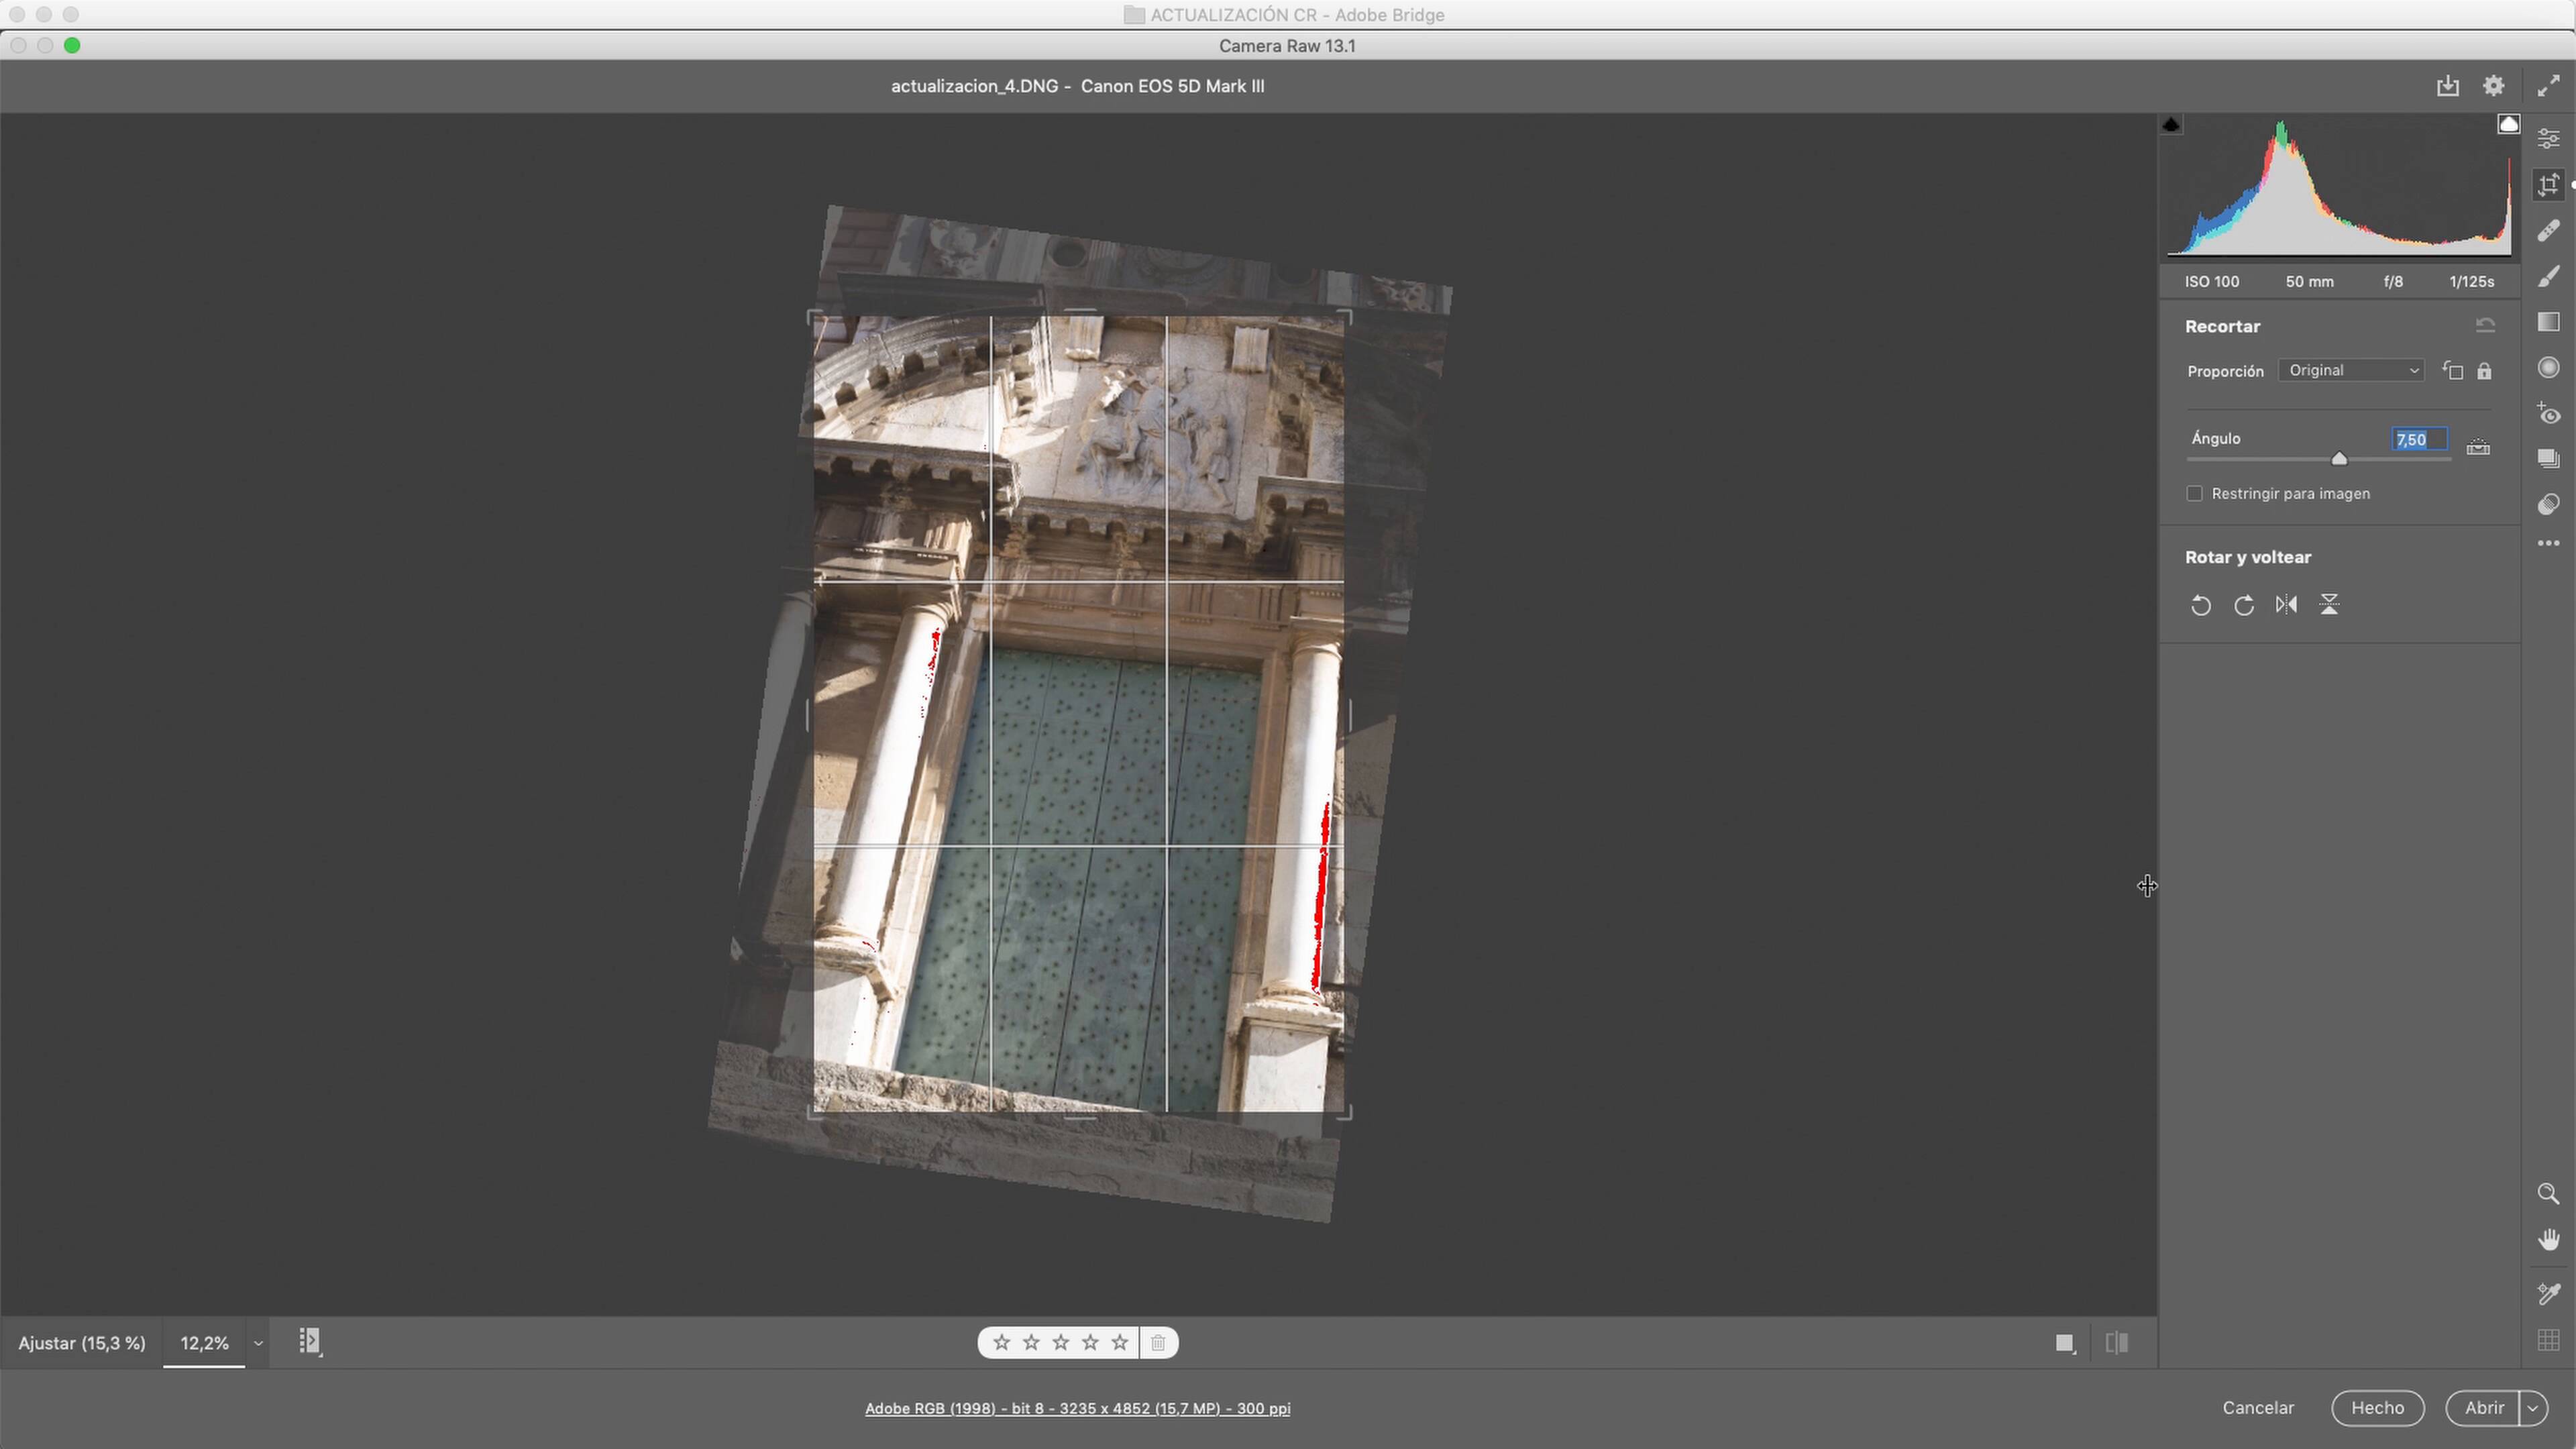
Task: Toggle the filmstrip panel icon
Action: [x=310, y=1342]
